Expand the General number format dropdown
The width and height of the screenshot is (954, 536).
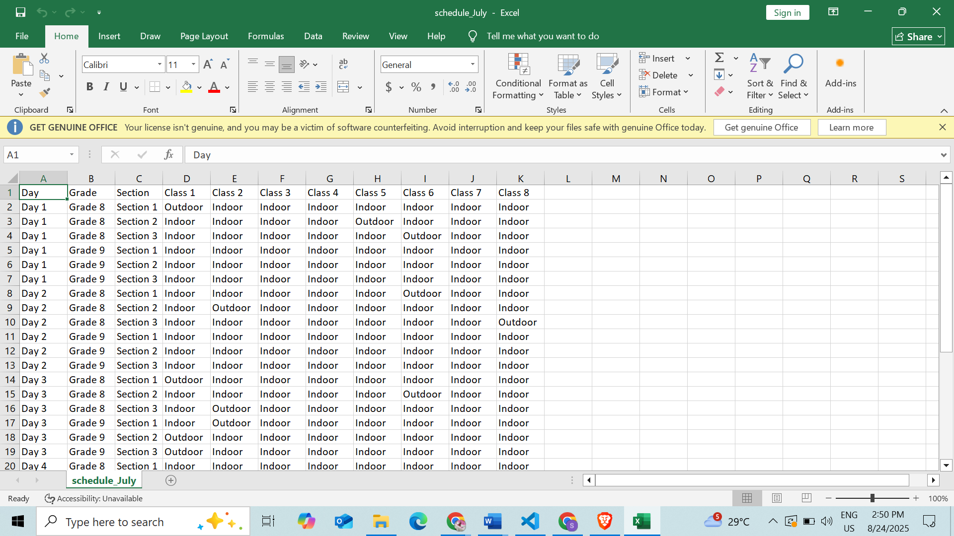tap(473, 65)
